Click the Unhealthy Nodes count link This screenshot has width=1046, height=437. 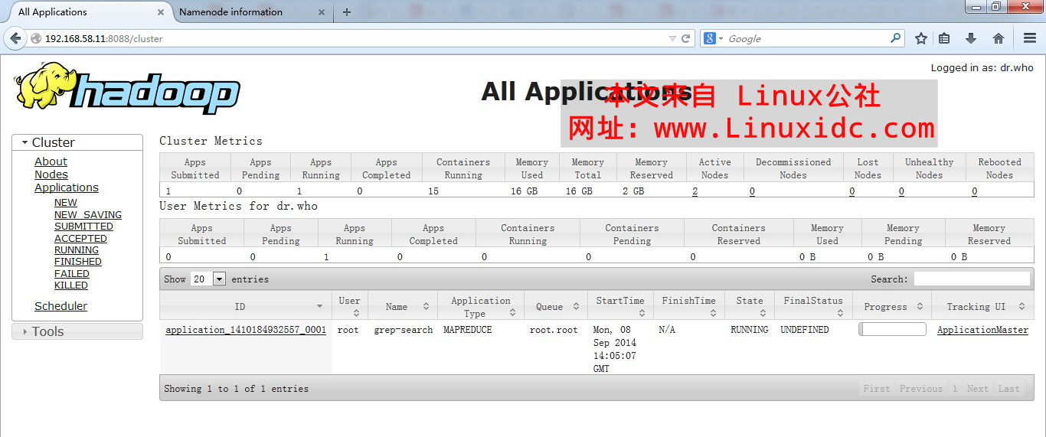coord(901,191)
